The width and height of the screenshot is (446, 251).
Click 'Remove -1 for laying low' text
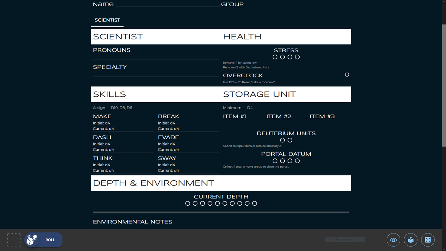pyautogui.click(x=240, y=63)
